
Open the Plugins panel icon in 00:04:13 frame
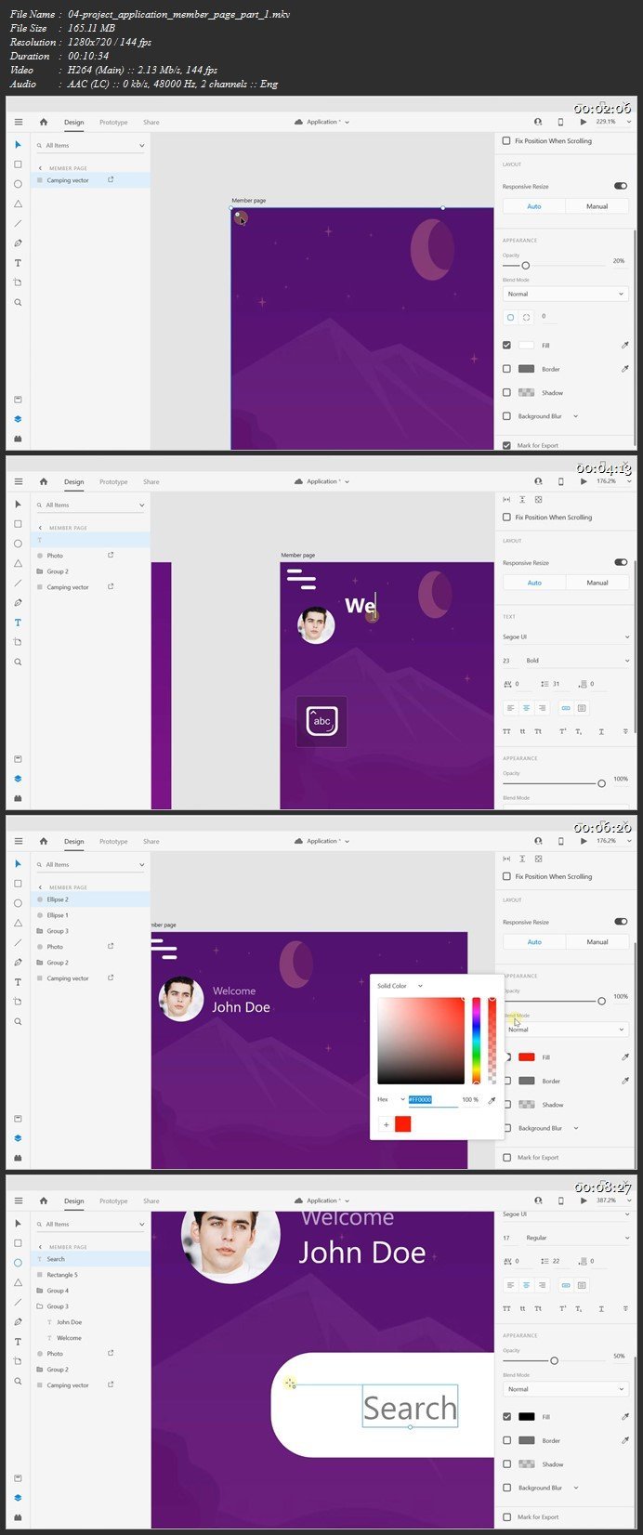(18, 798)
